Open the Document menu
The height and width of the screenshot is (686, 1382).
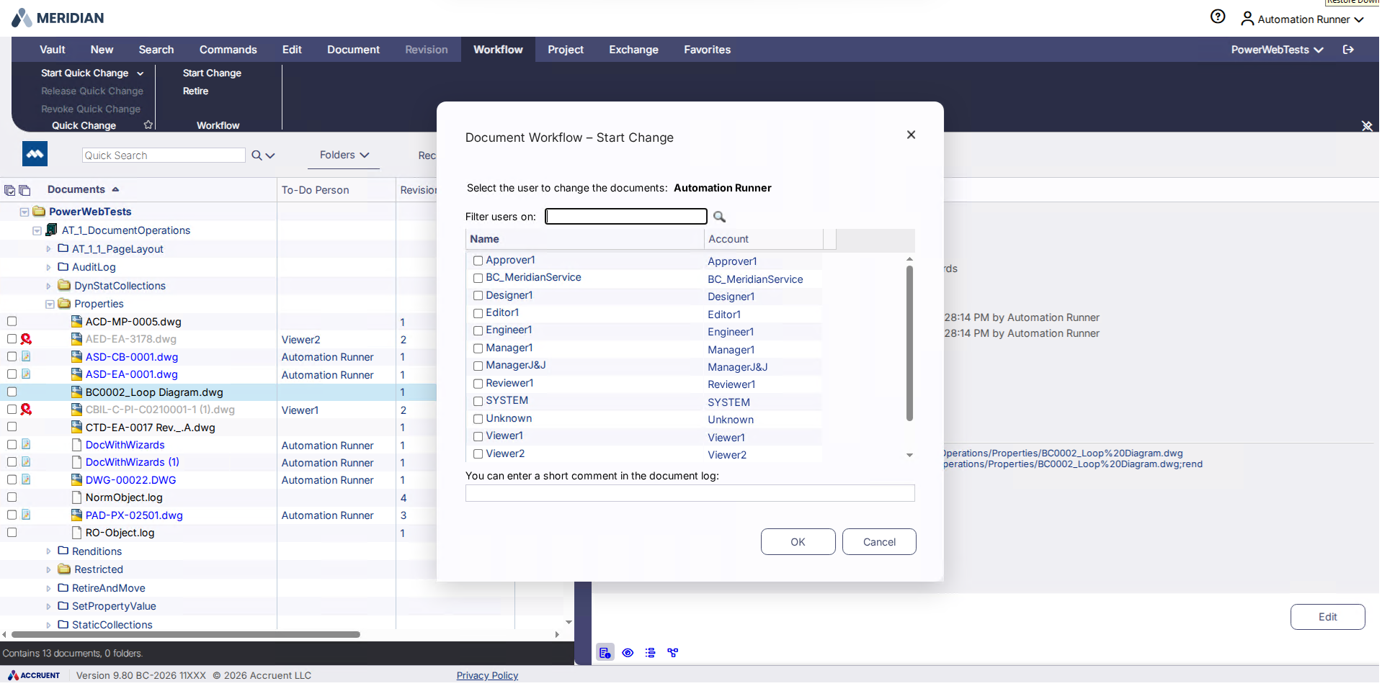click(x=353, y=50)
